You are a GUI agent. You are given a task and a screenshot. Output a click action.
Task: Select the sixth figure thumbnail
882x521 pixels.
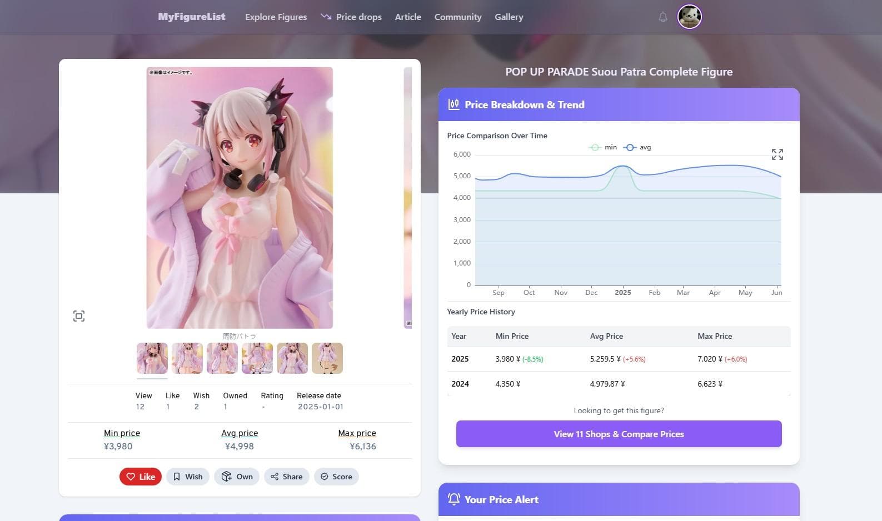coord(327,358)
